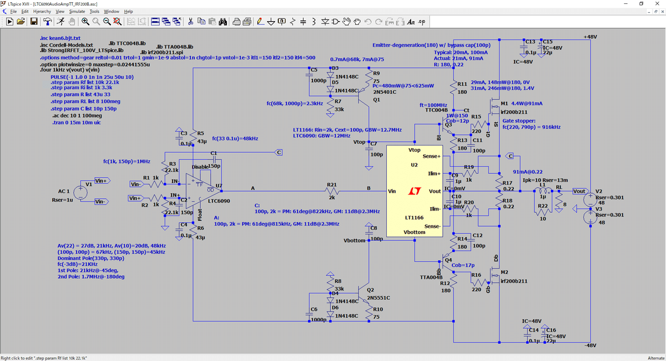Click the Print icon
This screenshot has height=361, width=666.
(247, 22)
